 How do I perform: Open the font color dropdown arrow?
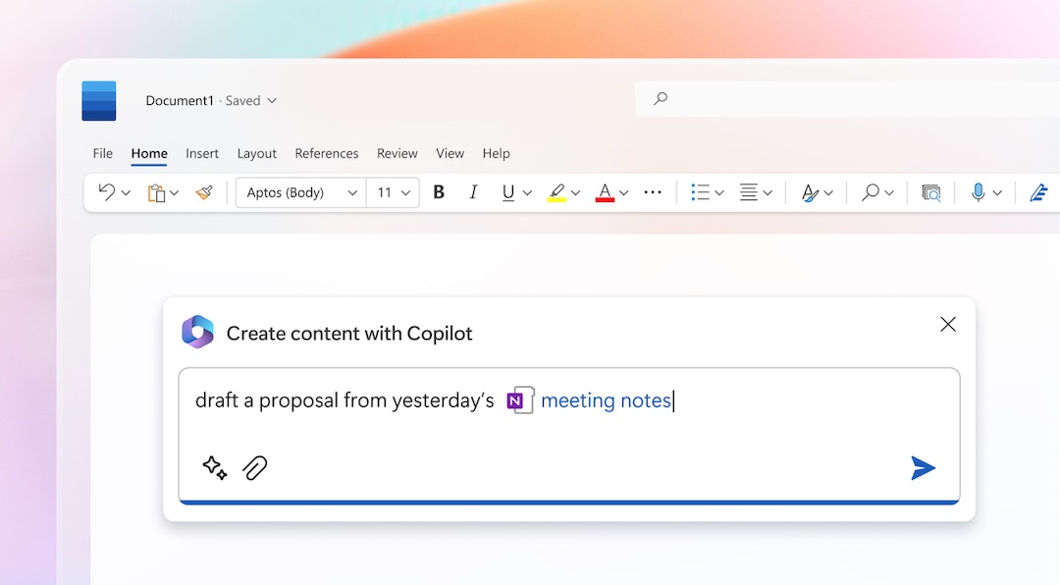623,191
